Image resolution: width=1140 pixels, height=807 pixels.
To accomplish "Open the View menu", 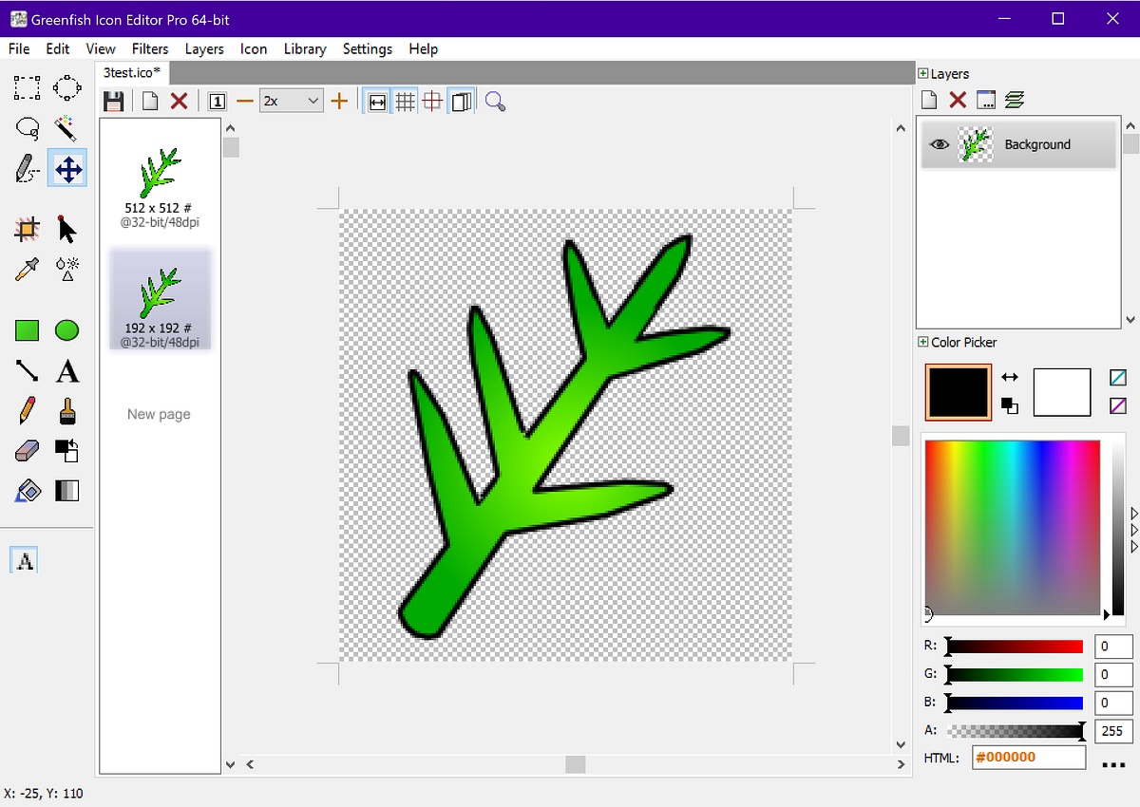I will pos(101,48).
